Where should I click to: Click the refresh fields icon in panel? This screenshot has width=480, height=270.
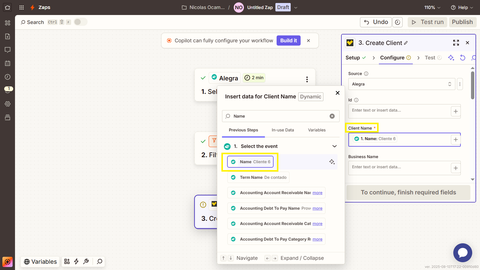click(463, 58)
